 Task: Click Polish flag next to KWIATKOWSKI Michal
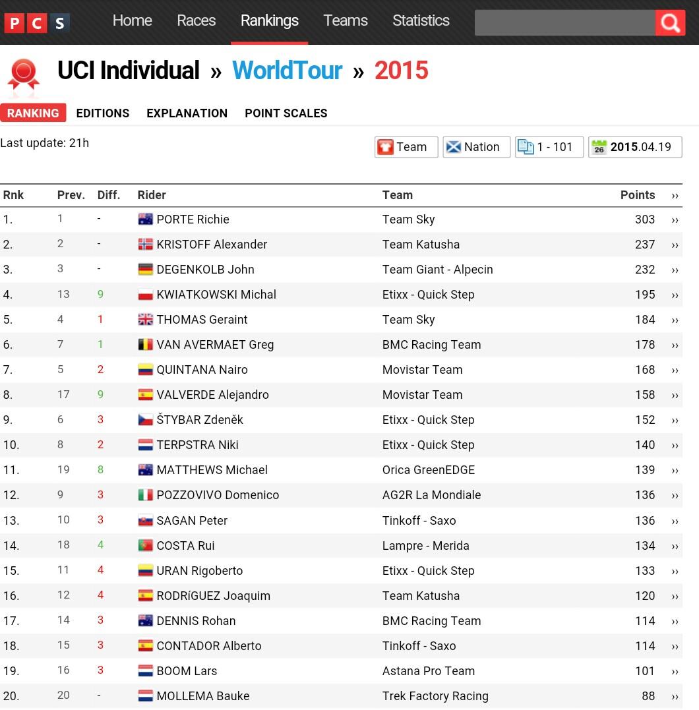coord(146,295)
